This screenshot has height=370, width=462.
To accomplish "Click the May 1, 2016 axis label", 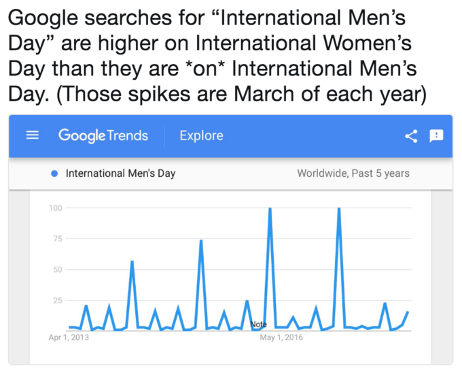I will (x=281, y=337).
